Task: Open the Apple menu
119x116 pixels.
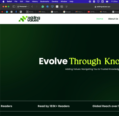Action: pyautogui.click(x=3, y=2)
